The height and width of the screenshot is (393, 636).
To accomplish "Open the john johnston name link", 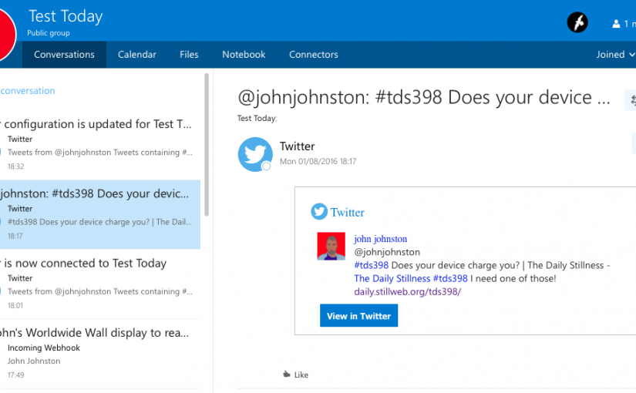I will [381, 239].
